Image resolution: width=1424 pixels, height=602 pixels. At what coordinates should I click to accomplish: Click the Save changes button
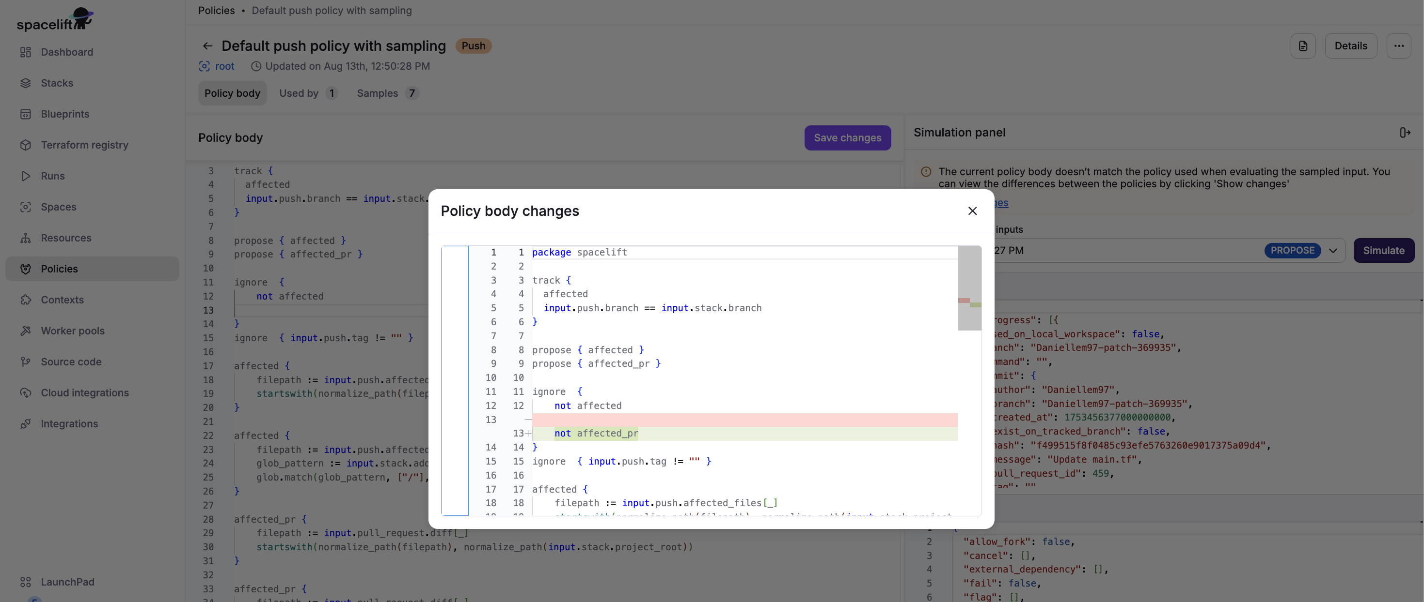(847, 138)
